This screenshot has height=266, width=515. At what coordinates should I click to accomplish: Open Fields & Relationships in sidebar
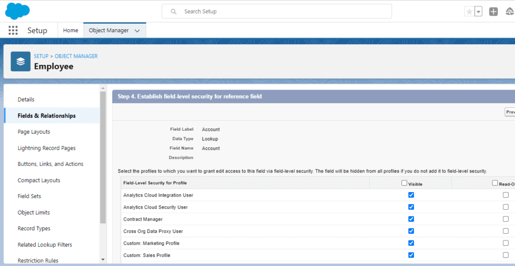point(47,116)
